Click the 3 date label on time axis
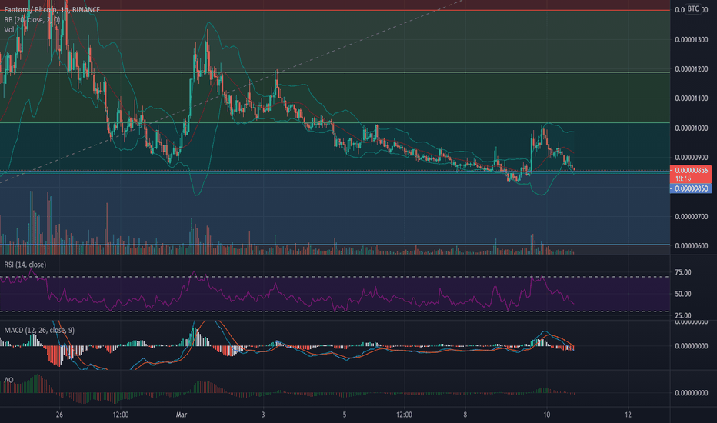 (x=263, y=415)
